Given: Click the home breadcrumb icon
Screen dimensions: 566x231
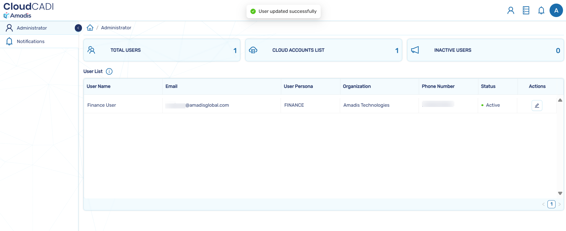Looking at the screenshot, I should click(90, 28).
